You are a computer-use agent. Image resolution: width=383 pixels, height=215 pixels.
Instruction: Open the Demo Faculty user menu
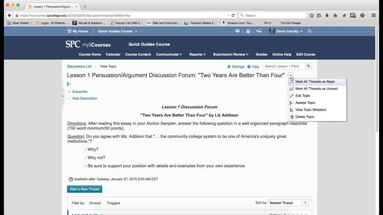pos(286,31)
